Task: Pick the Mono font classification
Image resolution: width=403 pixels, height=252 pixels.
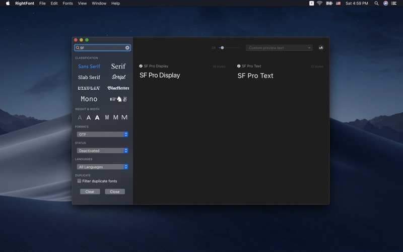Action: (89, 99)
